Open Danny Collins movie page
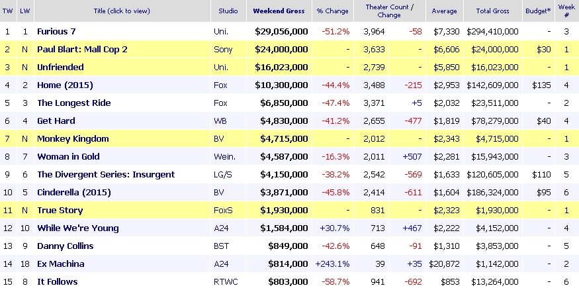The width and height of the screenshot is (579, 290). pos(66,246)
